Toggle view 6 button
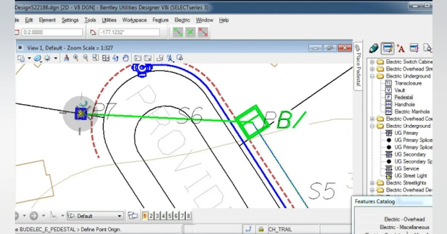The image size is (447, 234). tap(177, 216)
